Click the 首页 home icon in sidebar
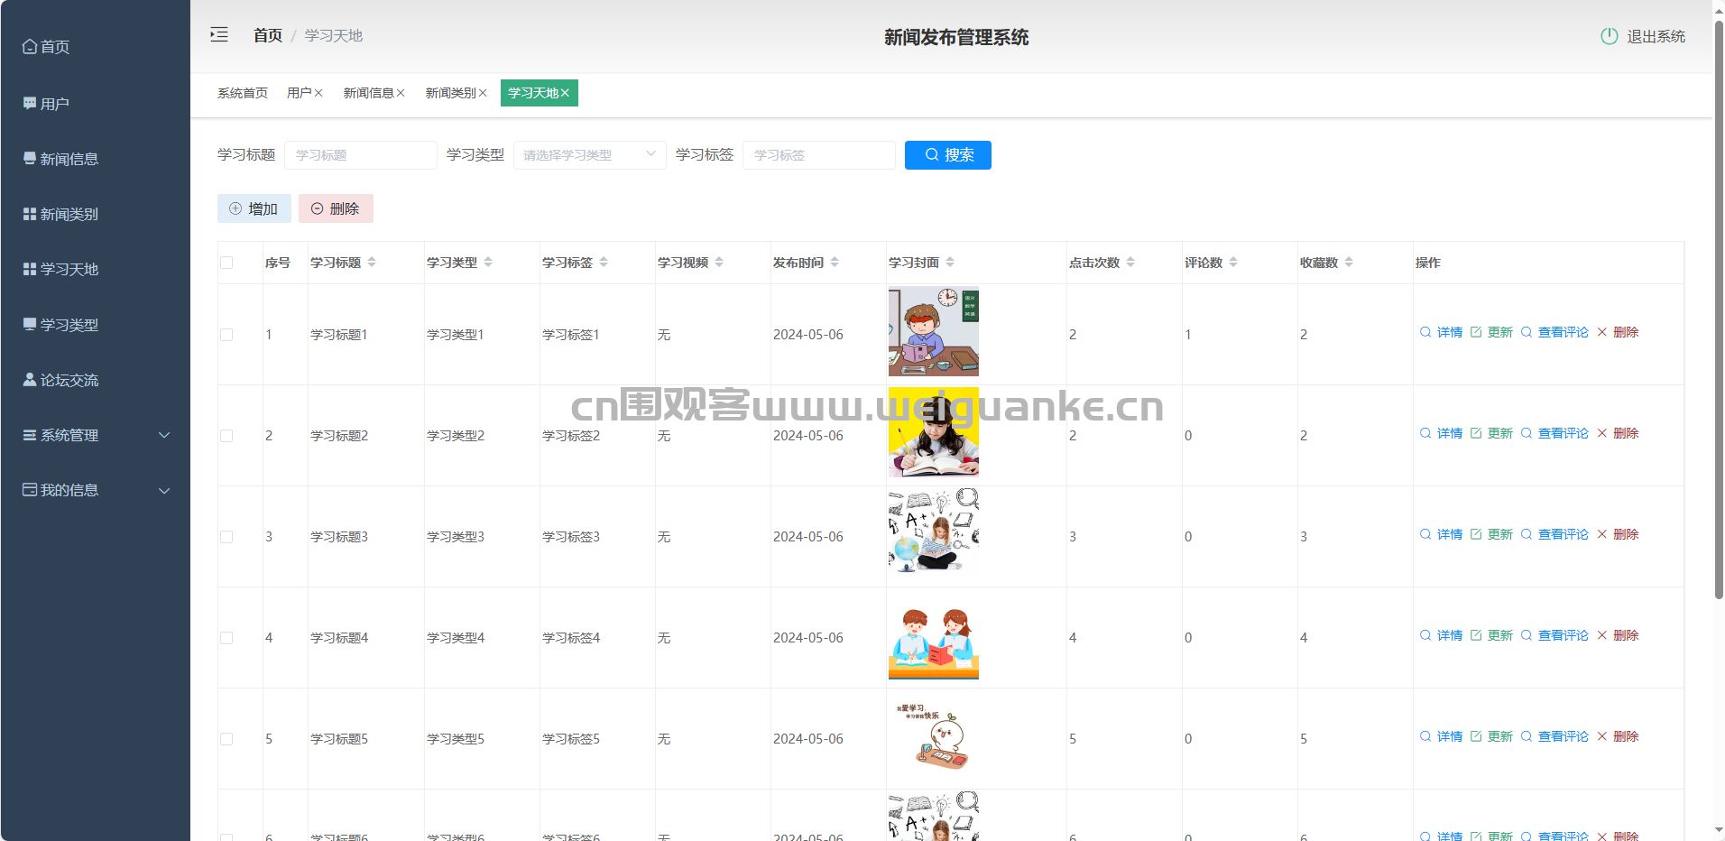 pyautogui.click(x=30, y=46)
